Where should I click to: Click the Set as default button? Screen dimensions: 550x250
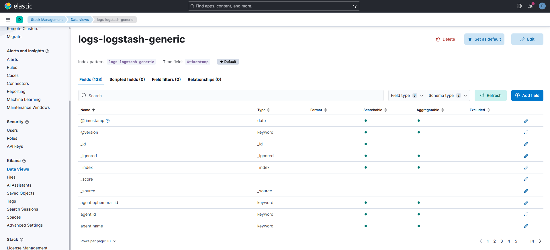pyautogui.click(x=484, y=39)
